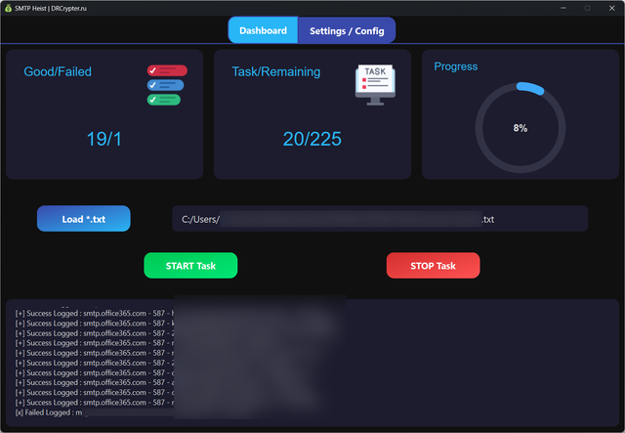
Task: Close the SMTP Heist window
Action: tap(612, 8)
